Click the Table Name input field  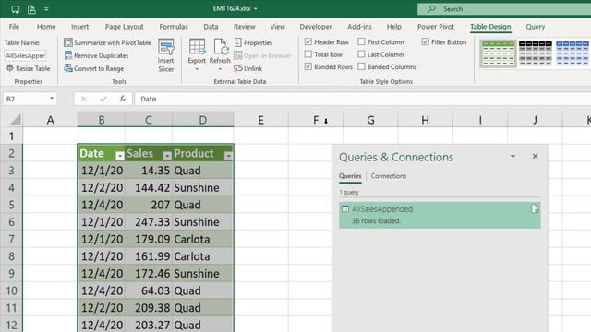tap(25, 55)
